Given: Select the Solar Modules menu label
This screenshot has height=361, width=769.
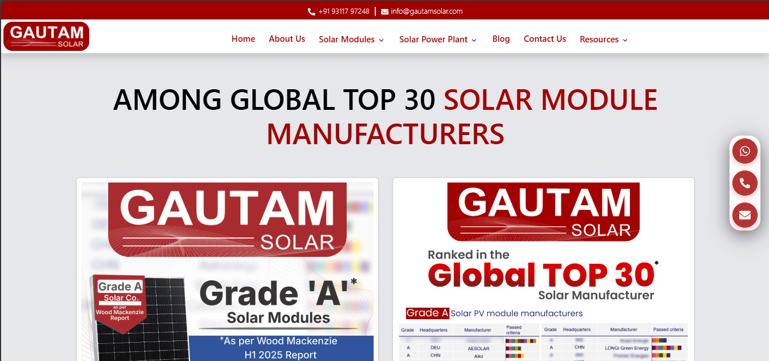Looking at the screenshot, I should tap(347, 39).
